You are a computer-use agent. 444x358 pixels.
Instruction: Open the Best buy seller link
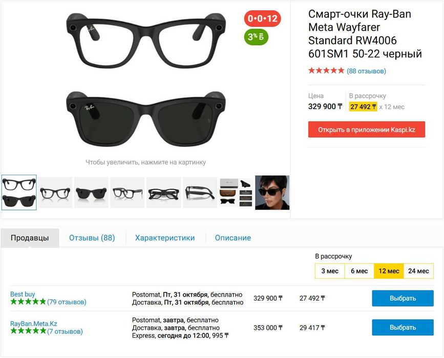point(23,294)
